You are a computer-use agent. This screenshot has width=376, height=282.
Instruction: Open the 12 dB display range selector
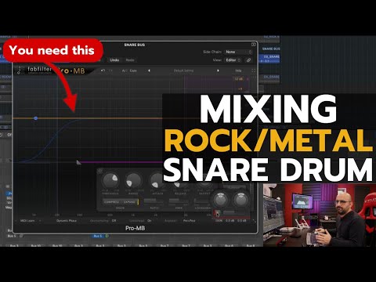[x=238, y=79]
